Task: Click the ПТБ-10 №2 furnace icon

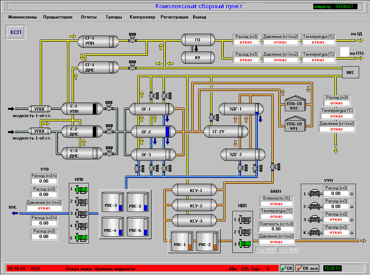Action: tap(294, 103)
